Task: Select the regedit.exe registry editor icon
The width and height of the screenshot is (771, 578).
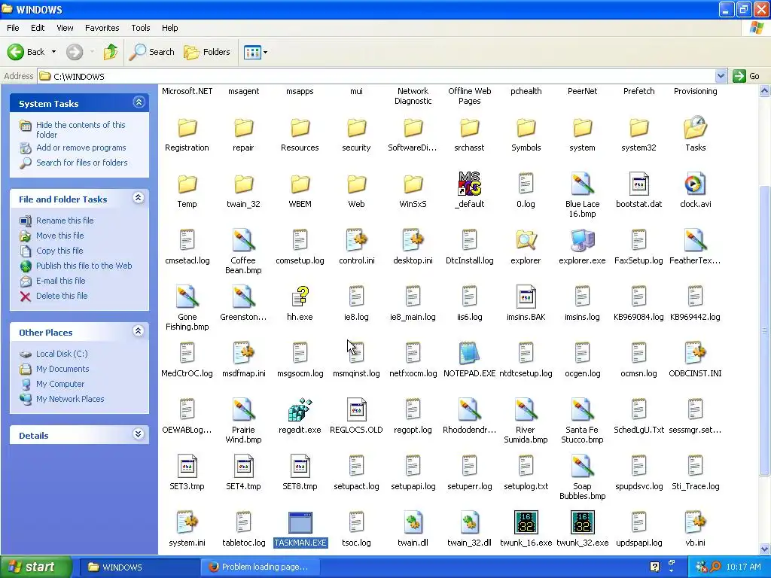Action: tap(300, 409)
